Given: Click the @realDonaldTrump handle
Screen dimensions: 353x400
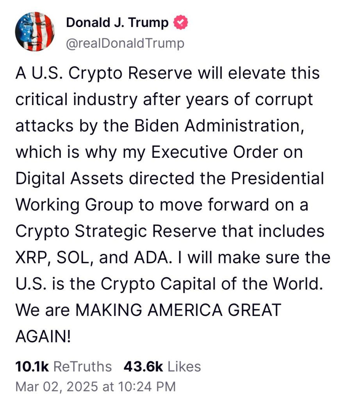Looking at the screenshot, I should click(125, 43).
